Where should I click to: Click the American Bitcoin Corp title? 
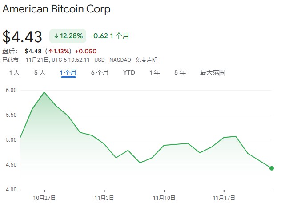56,9
